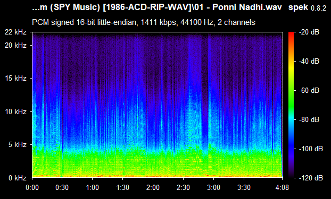Click the dB color gradient legend bar

[291, 105]
